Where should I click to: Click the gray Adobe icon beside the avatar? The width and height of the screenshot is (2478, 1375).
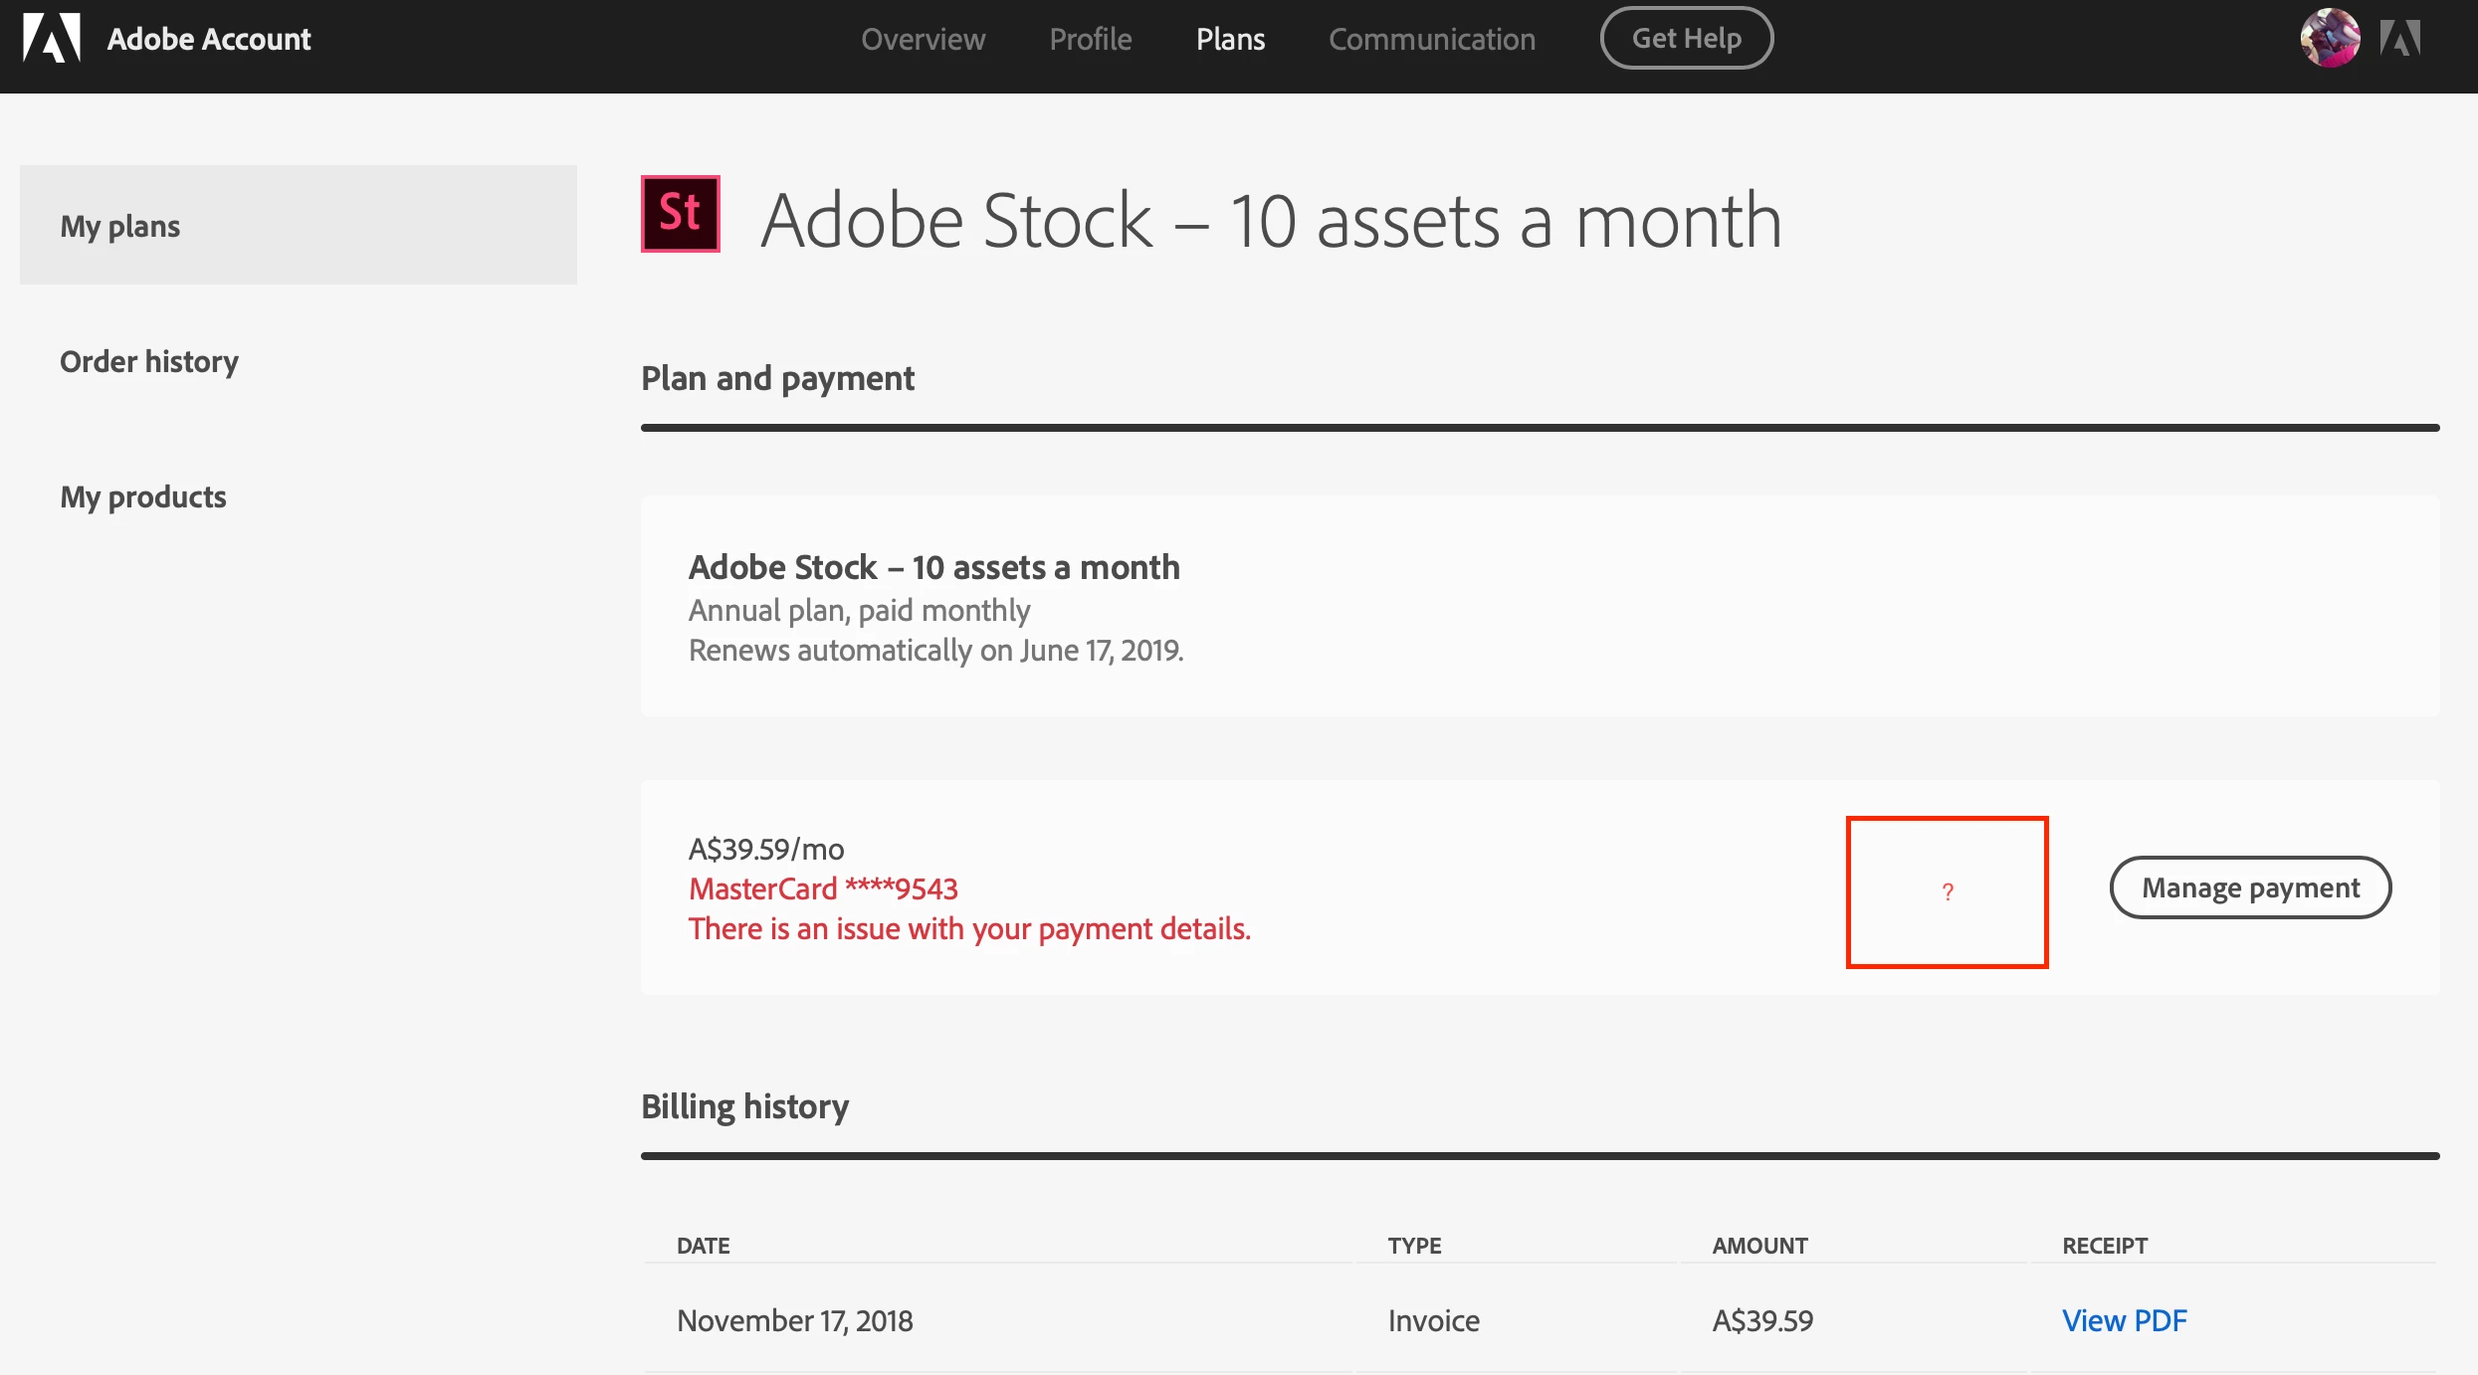(2400, 39)
